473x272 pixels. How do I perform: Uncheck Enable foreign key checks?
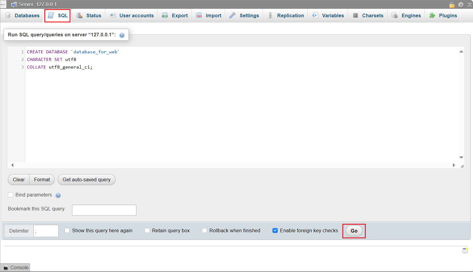(275, 231)
